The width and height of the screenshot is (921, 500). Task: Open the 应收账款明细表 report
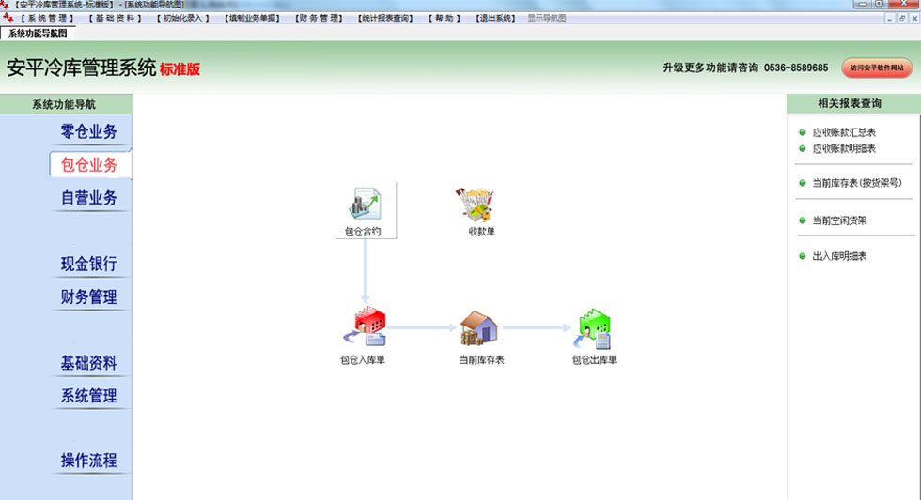(844, 149)
